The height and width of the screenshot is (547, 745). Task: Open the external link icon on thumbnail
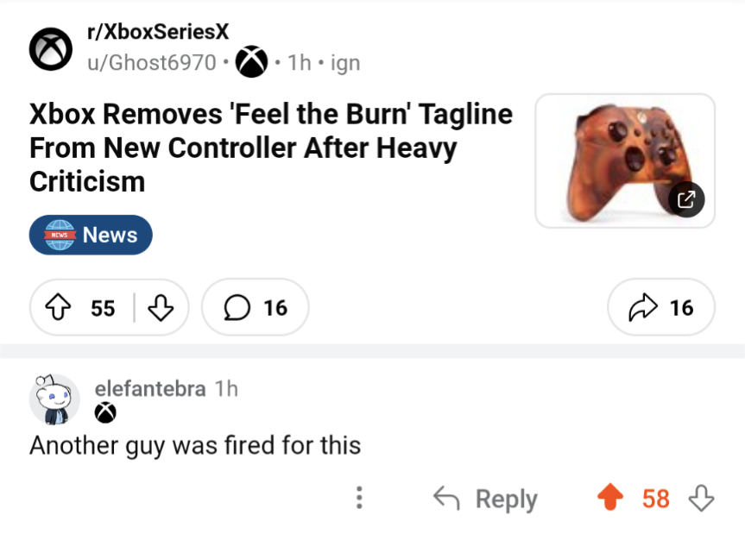click(686, 200)
